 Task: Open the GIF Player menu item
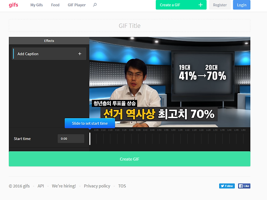76,5
